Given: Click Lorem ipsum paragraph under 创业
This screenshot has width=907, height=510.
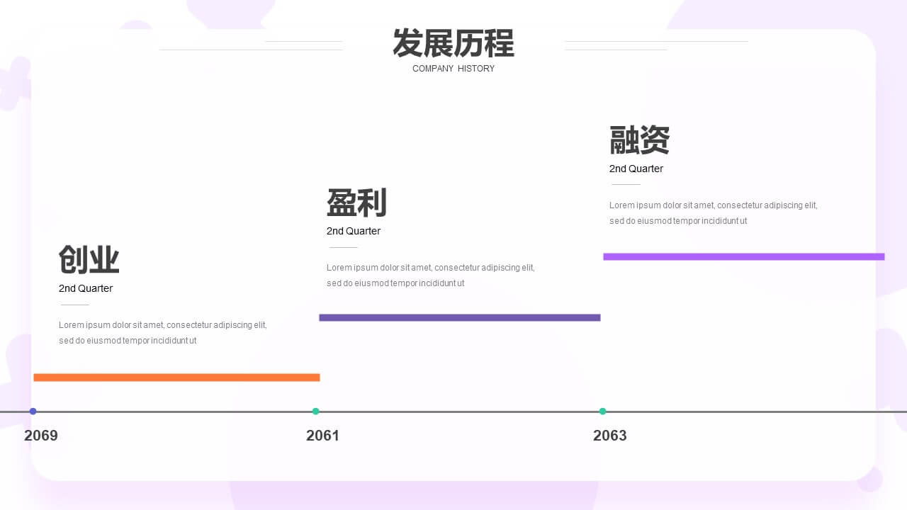Looking at the screenshot, I should tap(163, 333).
